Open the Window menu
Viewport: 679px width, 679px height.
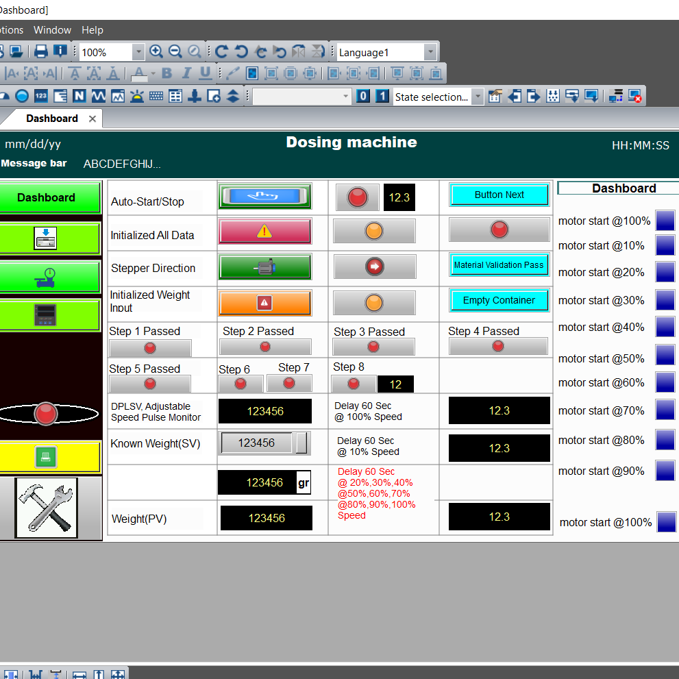[53, 30]
